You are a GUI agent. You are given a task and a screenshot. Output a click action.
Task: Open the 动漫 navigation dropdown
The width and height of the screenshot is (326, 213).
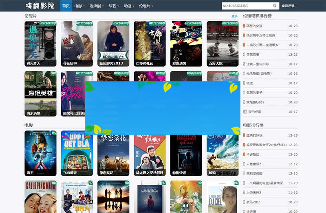(129, 6)
